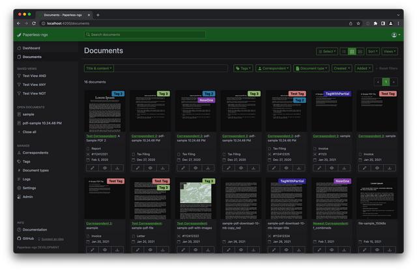Image resolution: width=417 pixels, height=271 pixels.
Task: Bookmark this page with the star icon
Action: (x=358, y=23)
